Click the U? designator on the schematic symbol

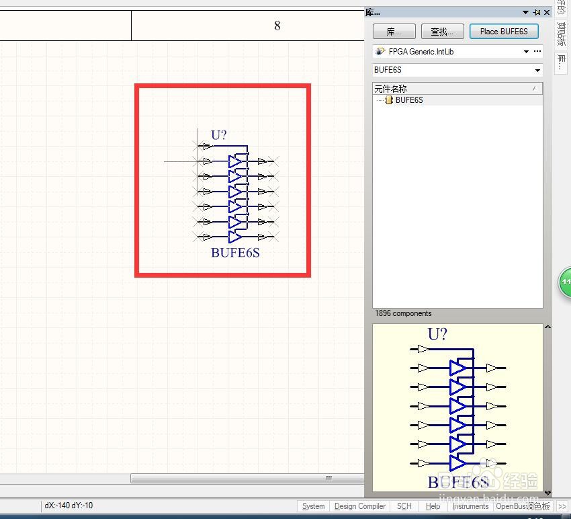tap(219, 135)
